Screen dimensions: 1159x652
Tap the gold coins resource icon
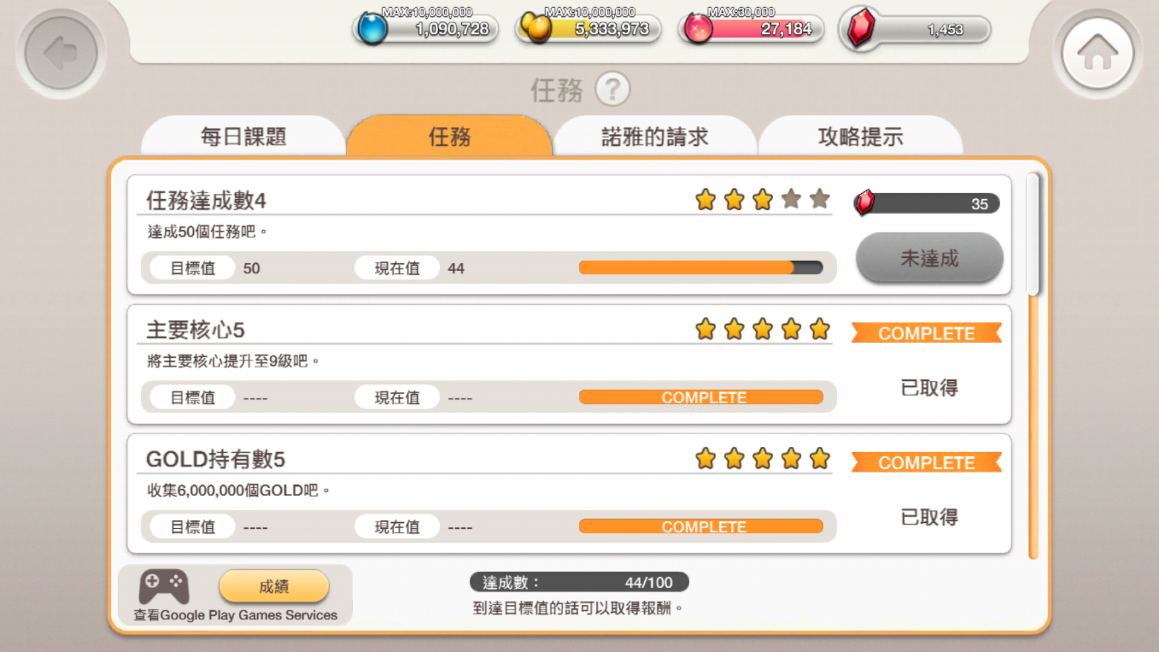pos(535,28)
